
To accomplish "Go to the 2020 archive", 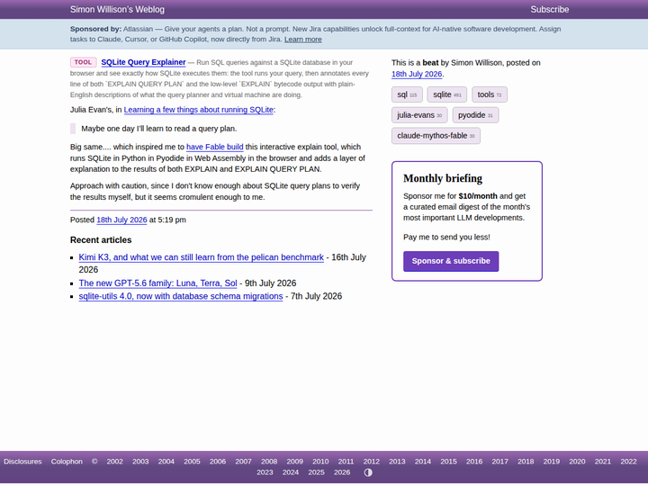I will point(577,461).
